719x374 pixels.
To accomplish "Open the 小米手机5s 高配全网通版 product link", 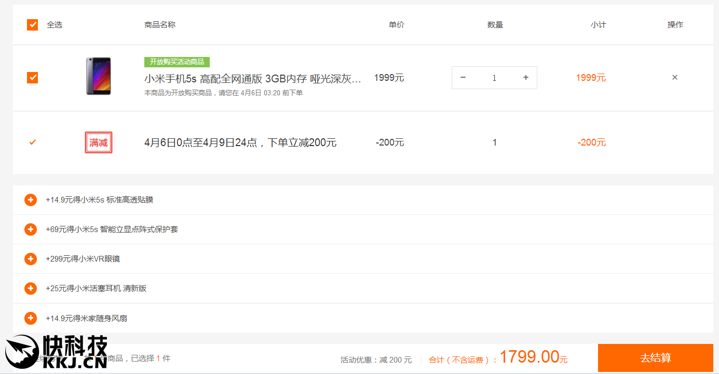I will 253,79.
